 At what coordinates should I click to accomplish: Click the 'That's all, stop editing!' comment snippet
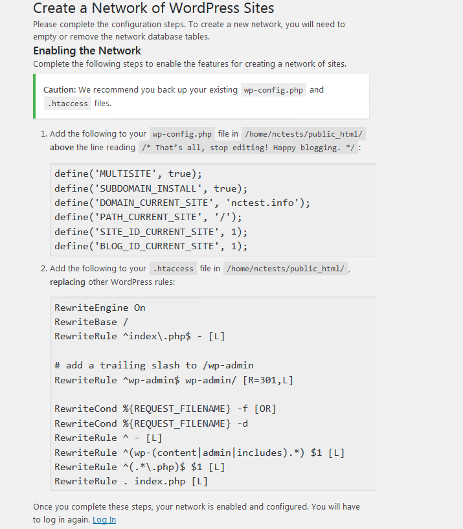coord(248,148)
